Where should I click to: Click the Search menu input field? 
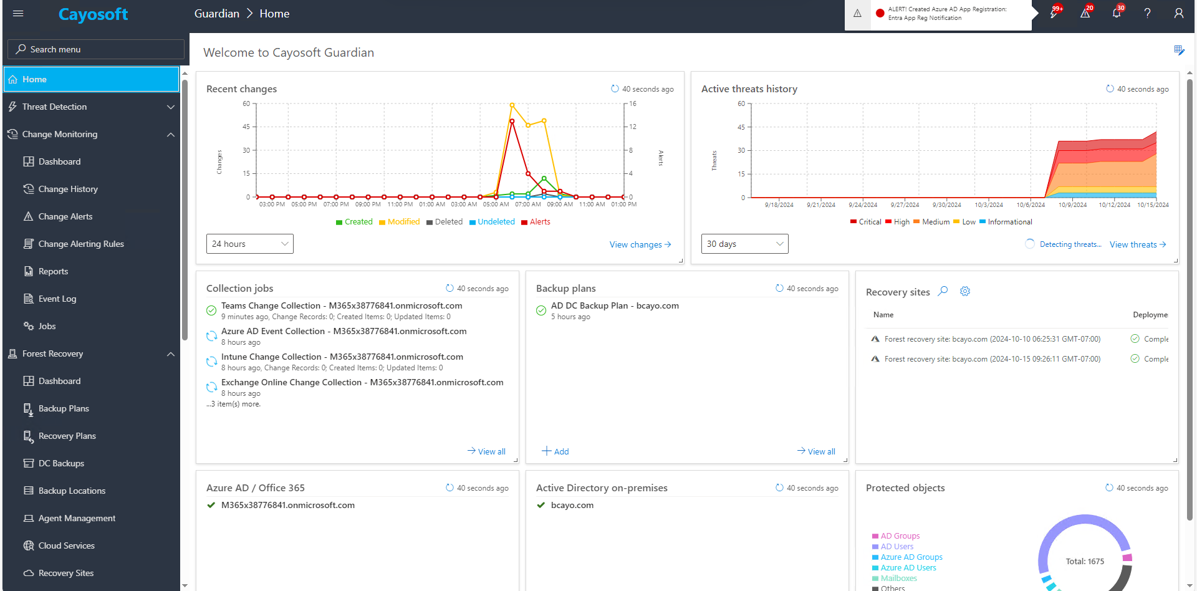click(x=96, y=49)
